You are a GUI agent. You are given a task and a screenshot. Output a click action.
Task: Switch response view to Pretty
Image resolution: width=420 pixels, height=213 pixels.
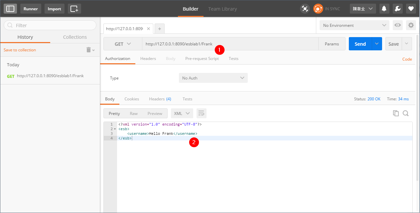coord(114,113)
